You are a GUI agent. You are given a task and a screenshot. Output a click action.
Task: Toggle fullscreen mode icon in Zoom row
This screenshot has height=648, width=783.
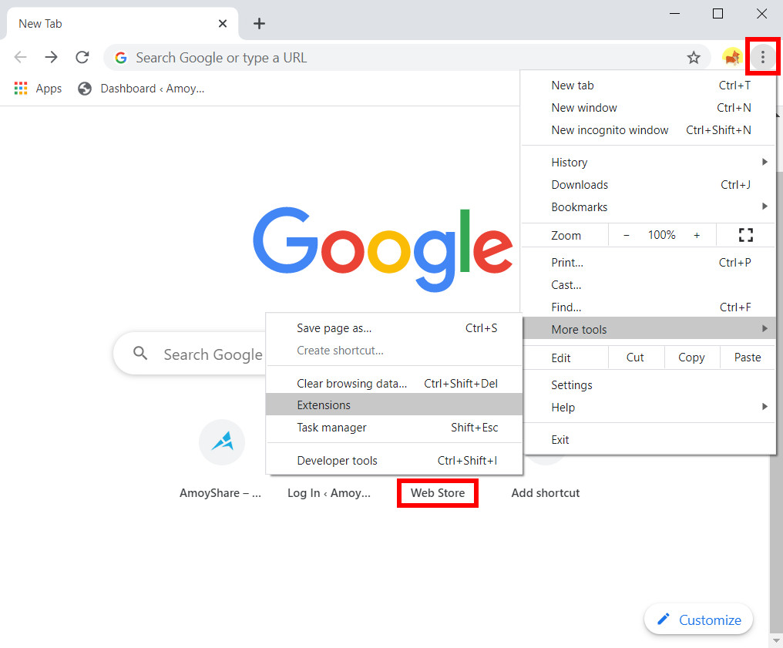745,235
